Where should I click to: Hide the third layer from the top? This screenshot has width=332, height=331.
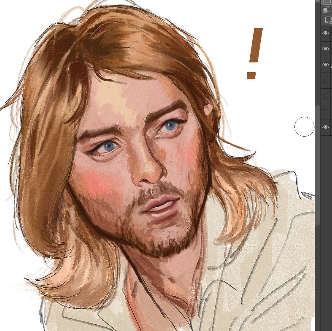[326, 65]
